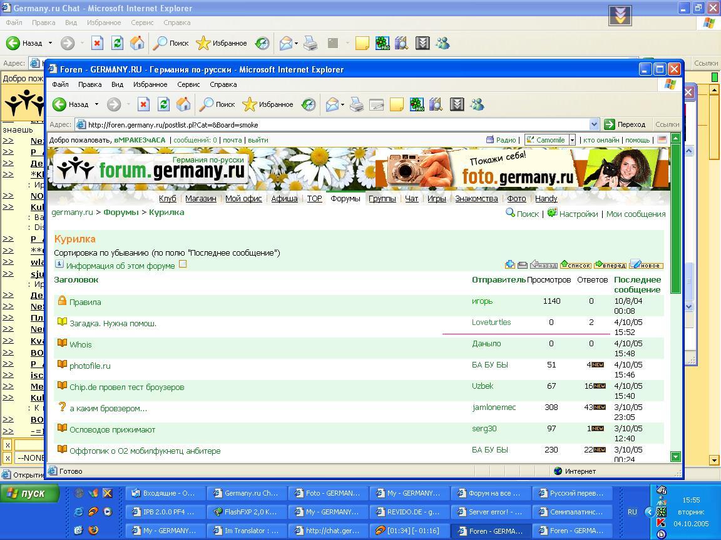The height and width of the screenshot is (540, 721).
Task: Switch to the 'Чат' site tab
Action: 411,198
